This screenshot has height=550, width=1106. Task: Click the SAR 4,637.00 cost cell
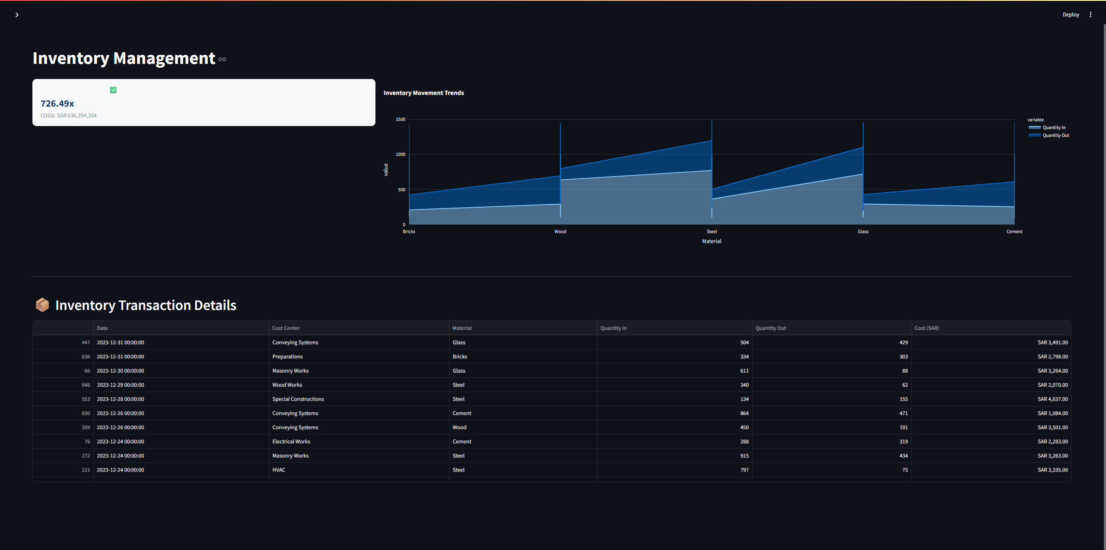pos(991,399)
